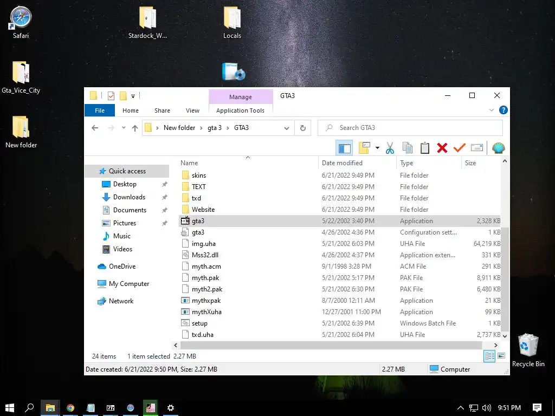Select Downloads in navigation pane
This screenshot has width=555, height=416.
pyautogui.click(x=129, y=197)
